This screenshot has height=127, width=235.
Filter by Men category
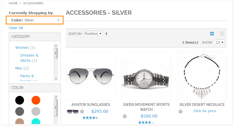pyautogui.click(x=19, y=68)
